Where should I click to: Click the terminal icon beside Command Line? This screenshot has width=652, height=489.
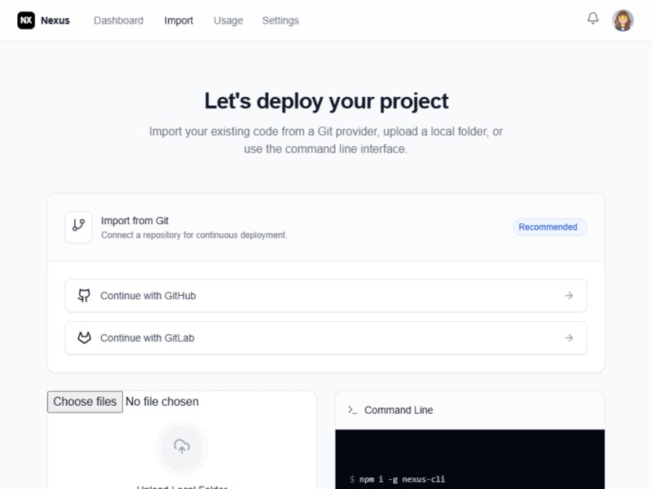point(352,410)
